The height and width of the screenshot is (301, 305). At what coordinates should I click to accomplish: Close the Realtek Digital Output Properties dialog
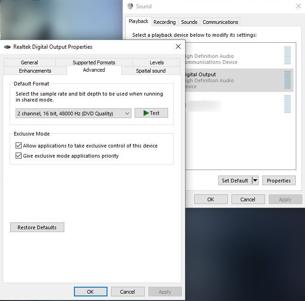178,46
